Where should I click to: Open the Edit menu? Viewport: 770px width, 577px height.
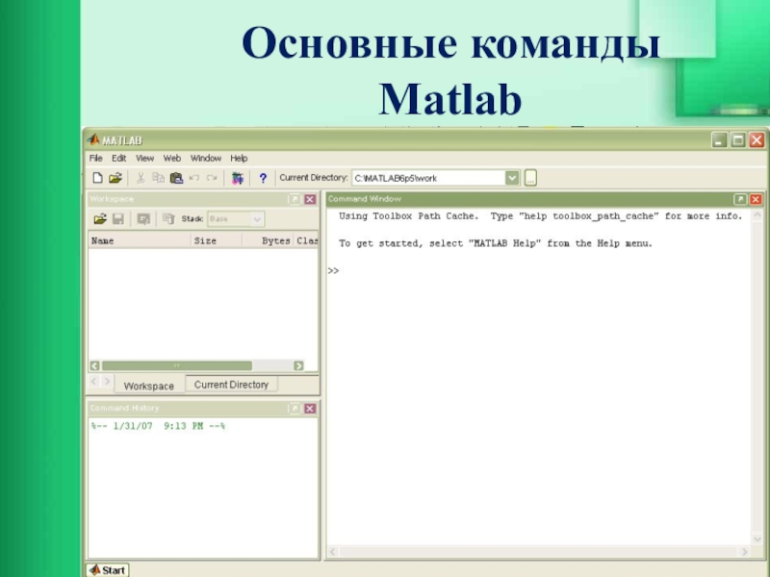click(118, 158)
